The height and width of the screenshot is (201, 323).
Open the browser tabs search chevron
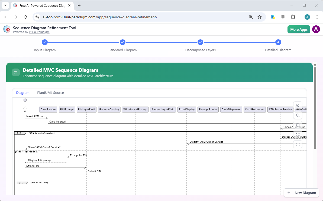point(5,5)
